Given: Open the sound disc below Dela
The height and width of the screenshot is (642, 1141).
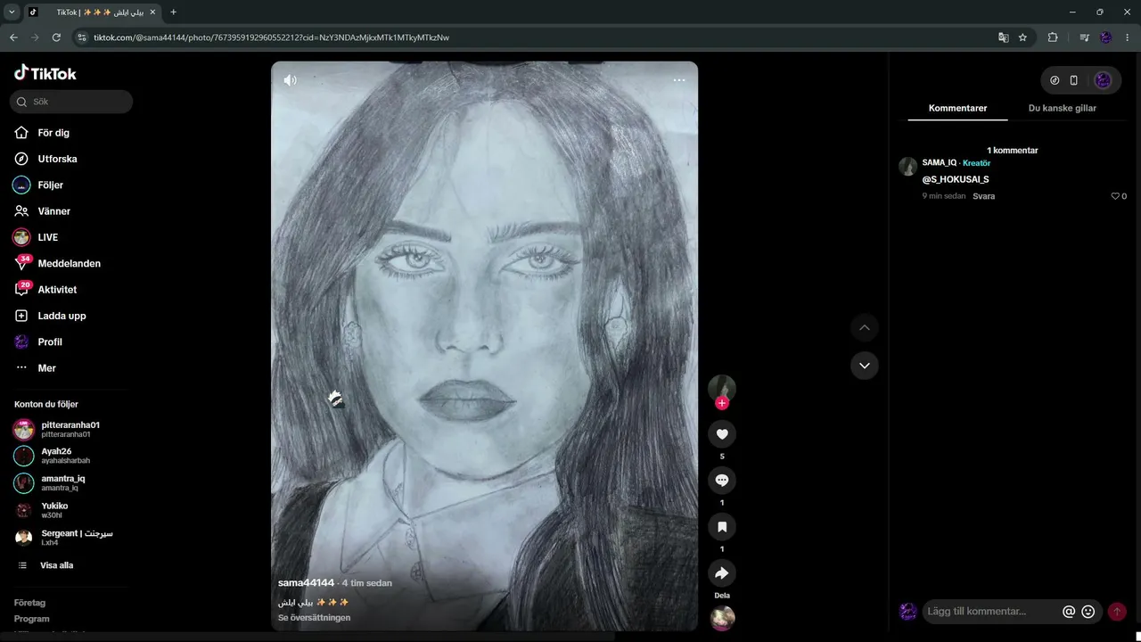Looking at the screenshot, I should coord(722,618).
